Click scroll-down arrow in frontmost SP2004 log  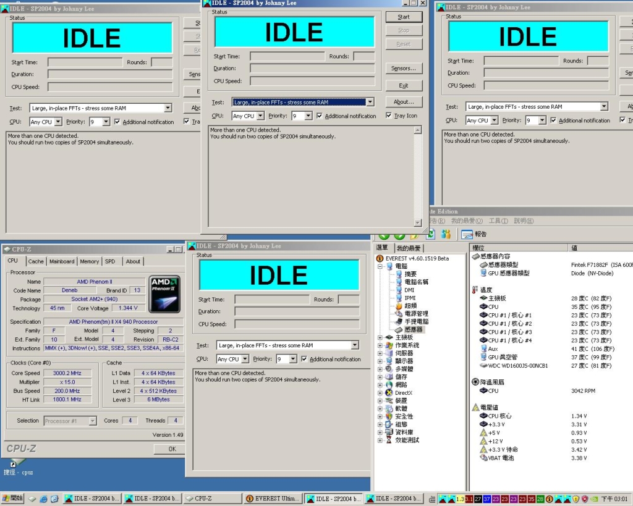(x=418, y=222)
